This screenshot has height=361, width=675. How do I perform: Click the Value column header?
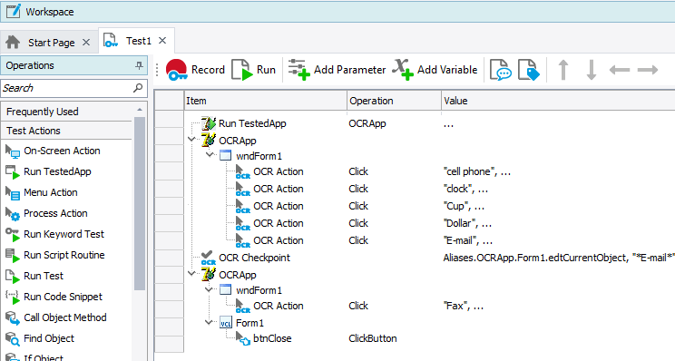coord(558,101)
